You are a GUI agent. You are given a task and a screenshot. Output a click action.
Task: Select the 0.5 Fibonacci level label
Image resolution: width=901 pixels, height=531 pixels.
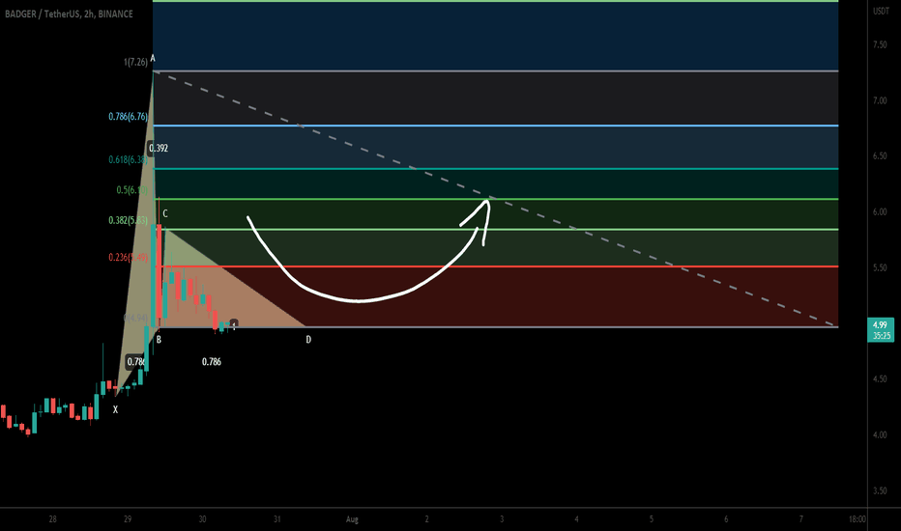coord(132,189)
